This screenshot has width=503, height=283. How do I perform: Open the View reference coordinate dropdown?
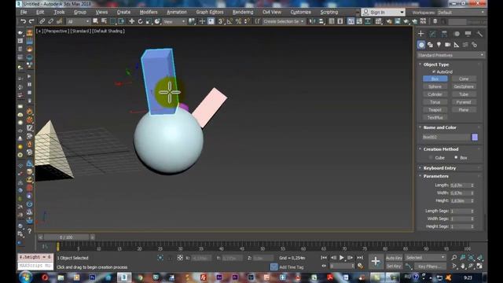[174, 21]
